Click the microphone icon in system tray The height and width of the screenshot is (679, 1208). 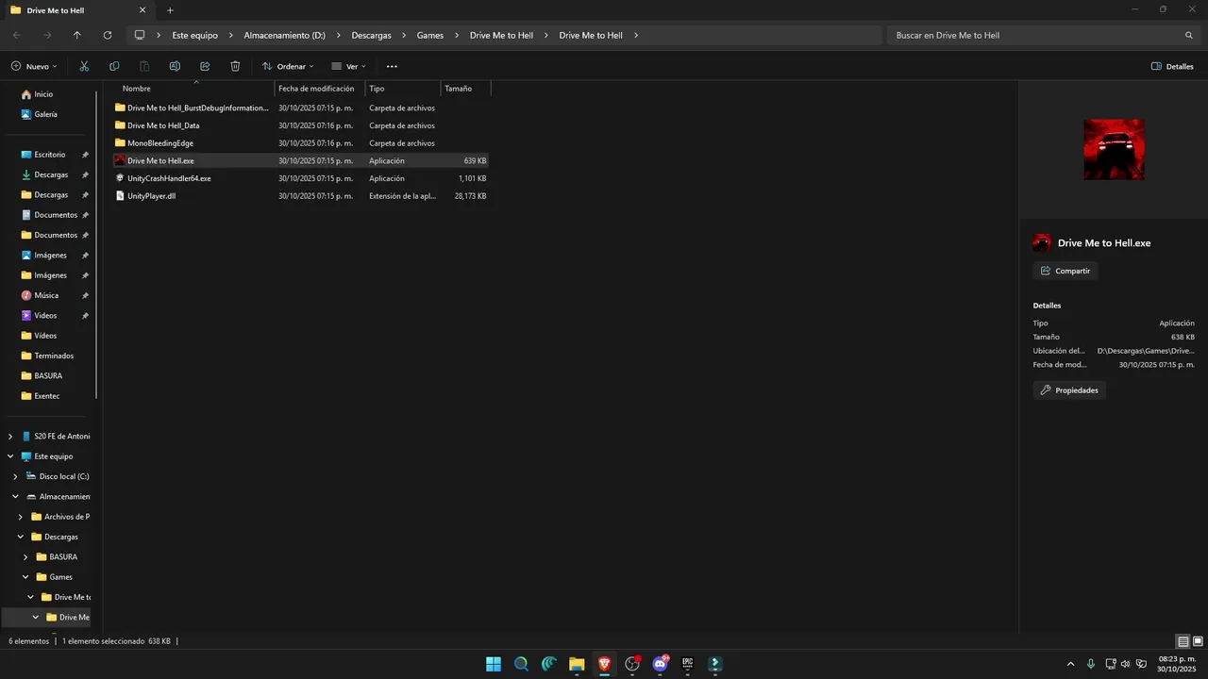click(x=1091, y=664)
